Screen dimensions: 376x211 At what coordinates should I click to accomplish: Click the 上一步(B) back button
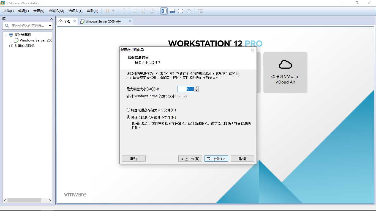(190, 159)
